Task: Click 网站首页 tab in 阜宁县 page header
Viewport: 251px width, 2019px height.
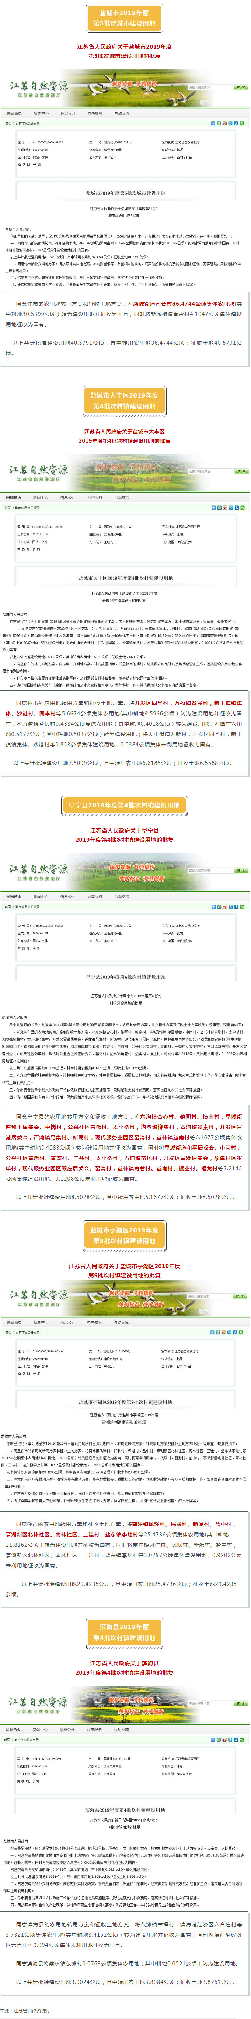Action: click(x=14, y=897)
